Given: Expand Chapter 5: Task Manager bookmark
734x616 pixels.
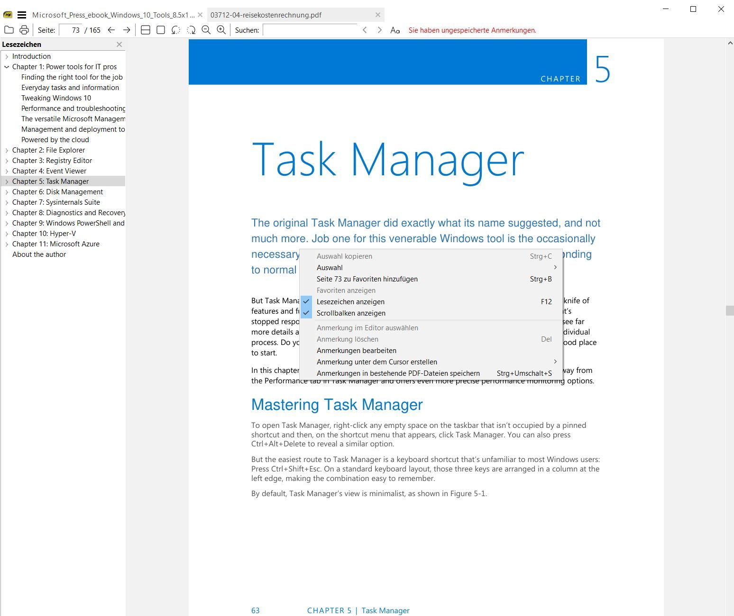Looking at the screenshot, I should pos(7,181).
